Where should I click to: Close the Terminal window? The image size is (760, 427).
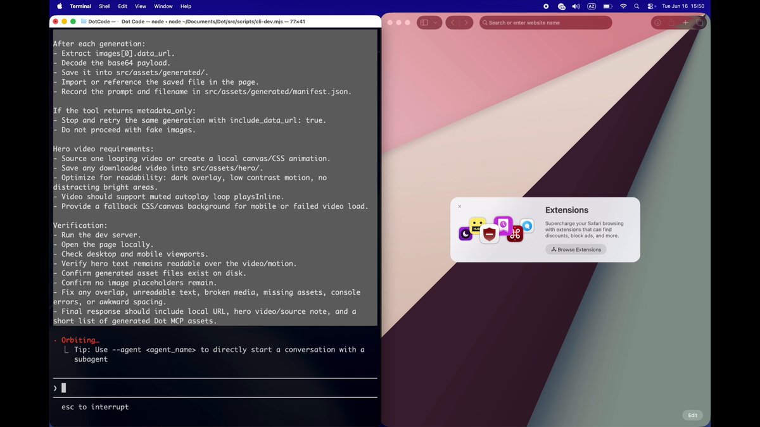[56, 22]
